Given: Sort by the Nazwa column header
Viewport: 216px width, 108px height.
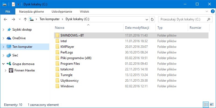Looking at the screenshot, I should [60, 28].
